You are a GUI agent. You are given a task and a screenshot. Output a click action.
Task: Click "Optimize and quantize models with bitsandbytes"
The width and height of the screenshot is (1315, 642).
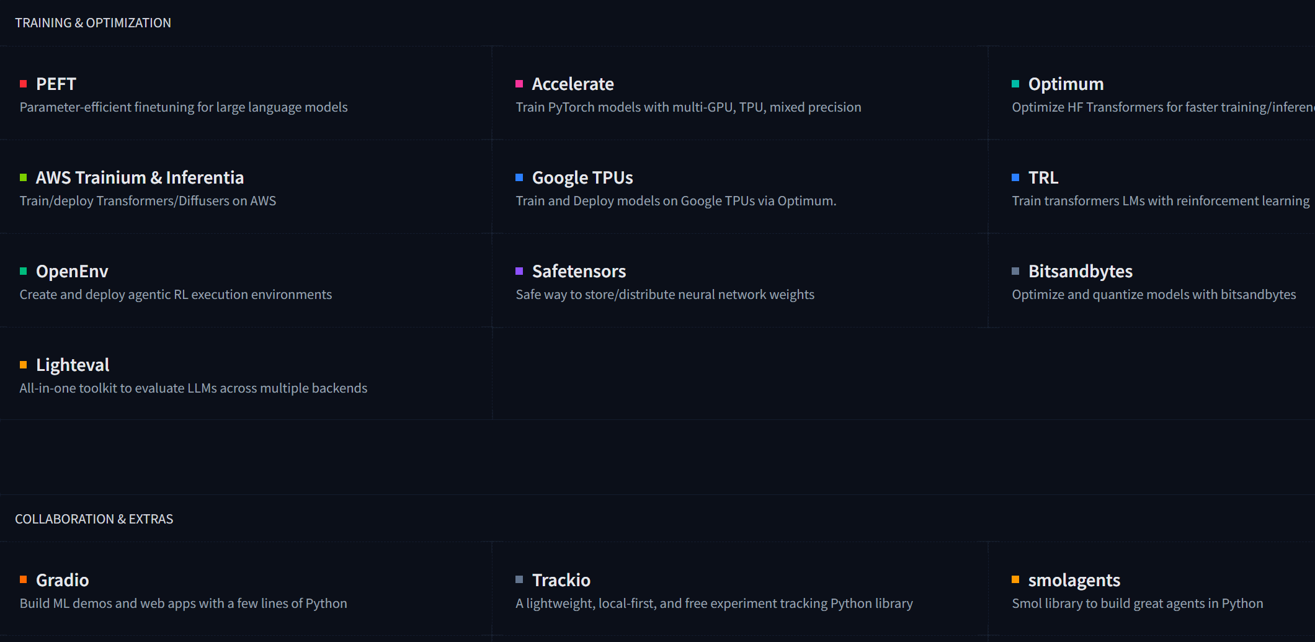click(1154, 295)
